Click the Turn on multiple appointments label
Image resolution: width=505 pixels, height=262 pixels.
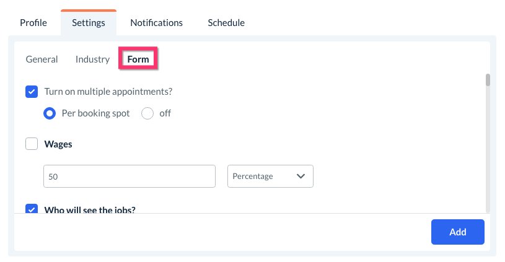coord(108,92)
